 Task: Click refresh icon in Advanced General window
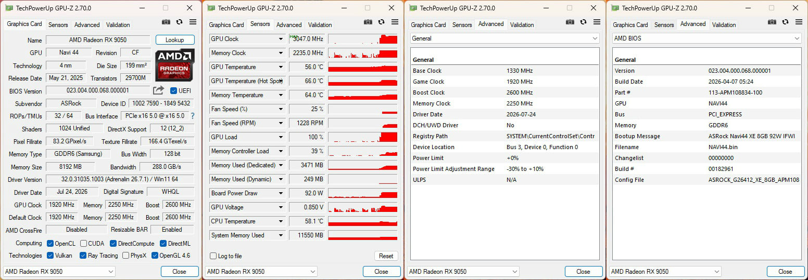click(584, 22)
